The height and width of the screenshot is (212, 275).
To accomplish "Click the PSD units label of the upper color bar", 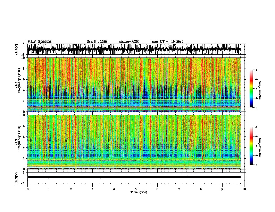I will tap(260, 90).
